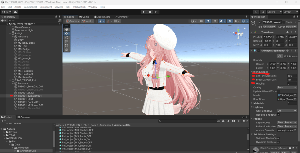Select the Hand (view) tool

click(x=67, y=29)
